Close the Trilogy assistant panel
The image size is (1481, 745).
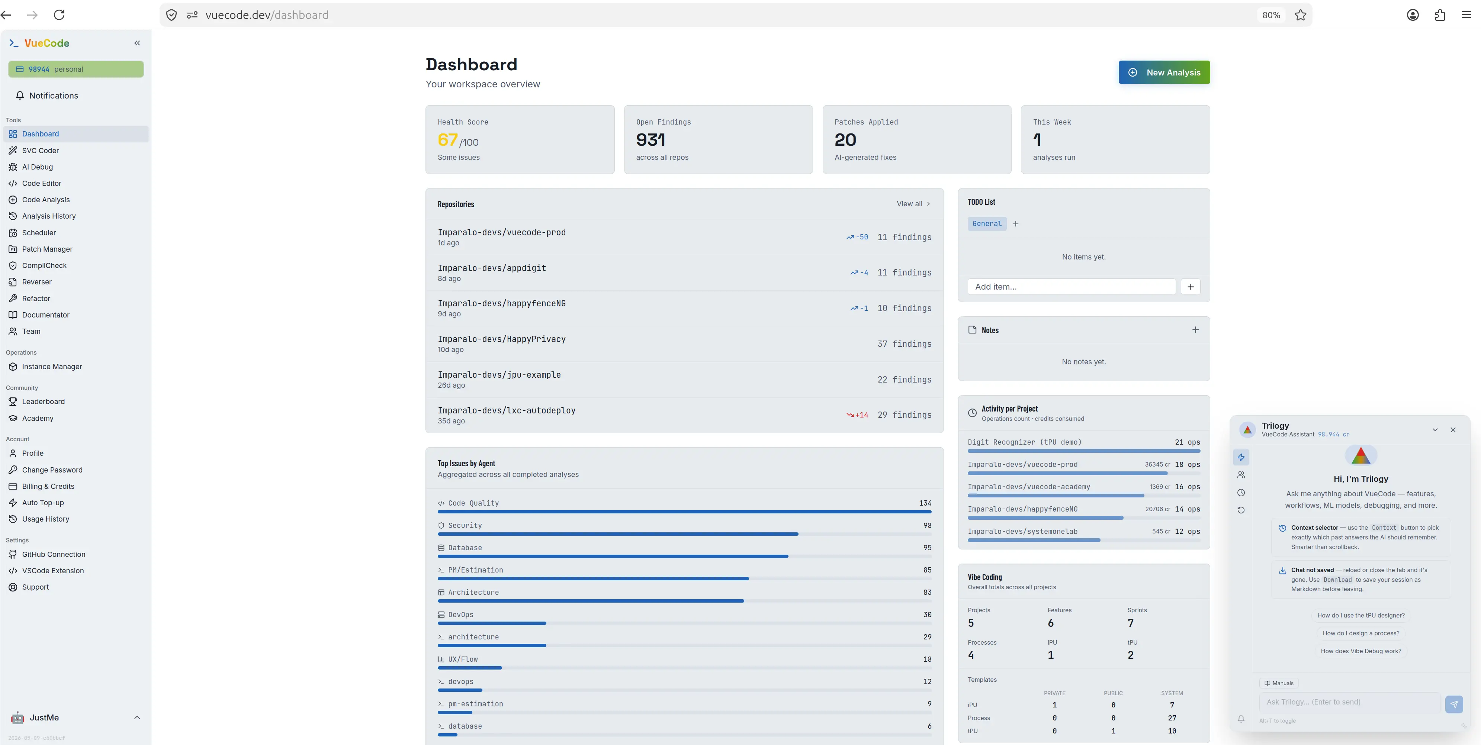(1453, 430)
